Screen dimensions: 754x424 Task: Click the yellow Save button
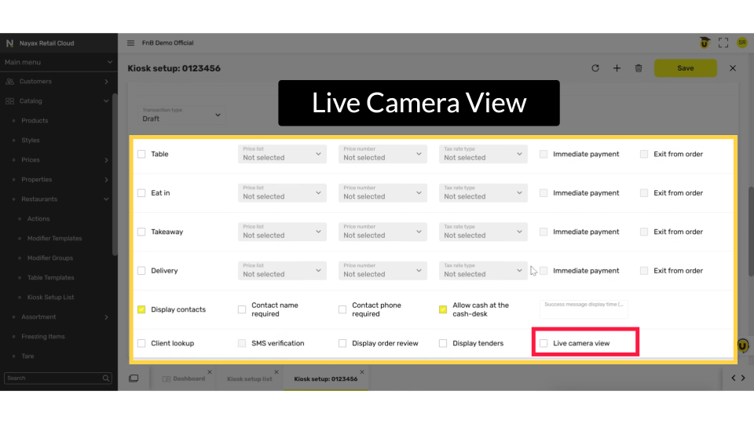[x=685, y=68]
